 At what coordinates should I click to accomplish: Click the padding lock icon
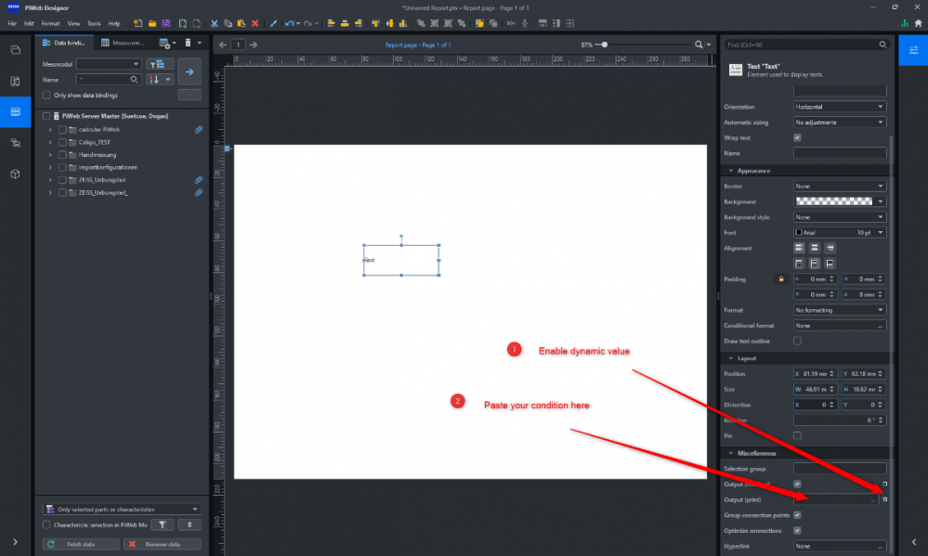point(781,278)
